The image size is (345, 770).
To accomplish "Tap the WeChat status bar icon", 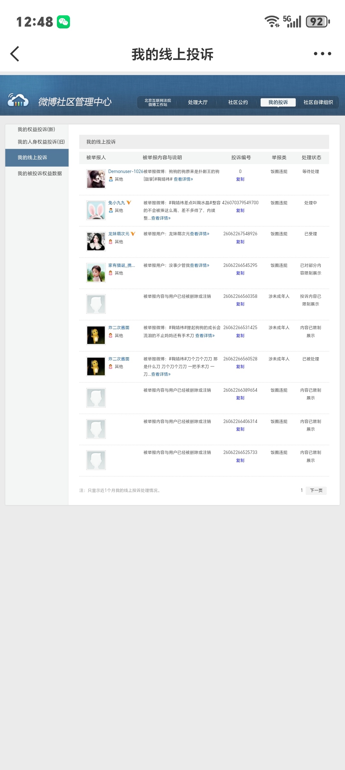I will (63, 22).
